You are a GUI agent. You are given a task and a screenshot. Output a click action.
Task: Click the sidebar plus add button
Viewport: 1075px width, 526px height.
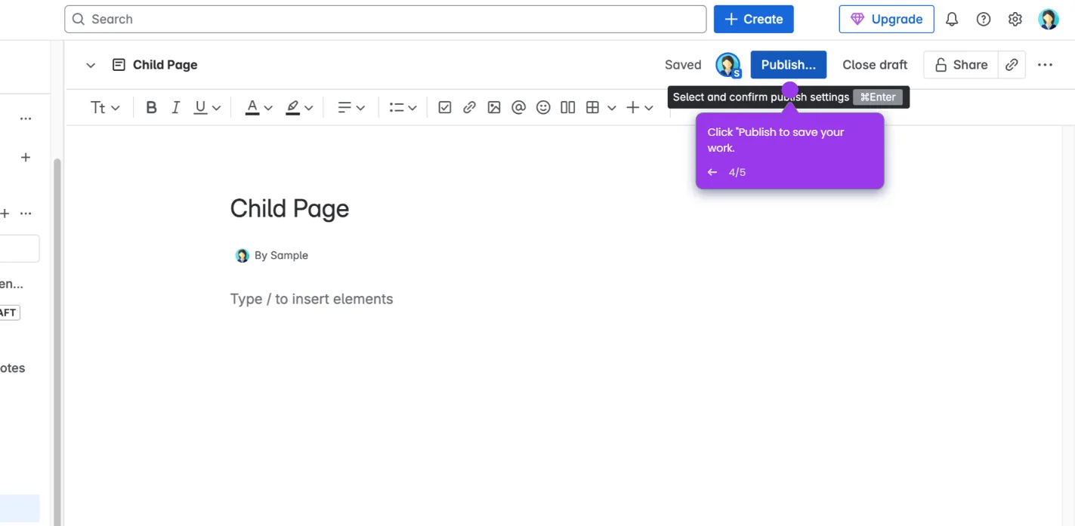click(x=26, y=157)
